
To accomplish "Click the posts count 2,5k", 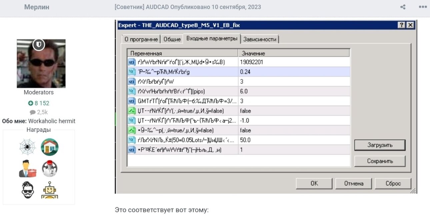I will pos(42,112).
